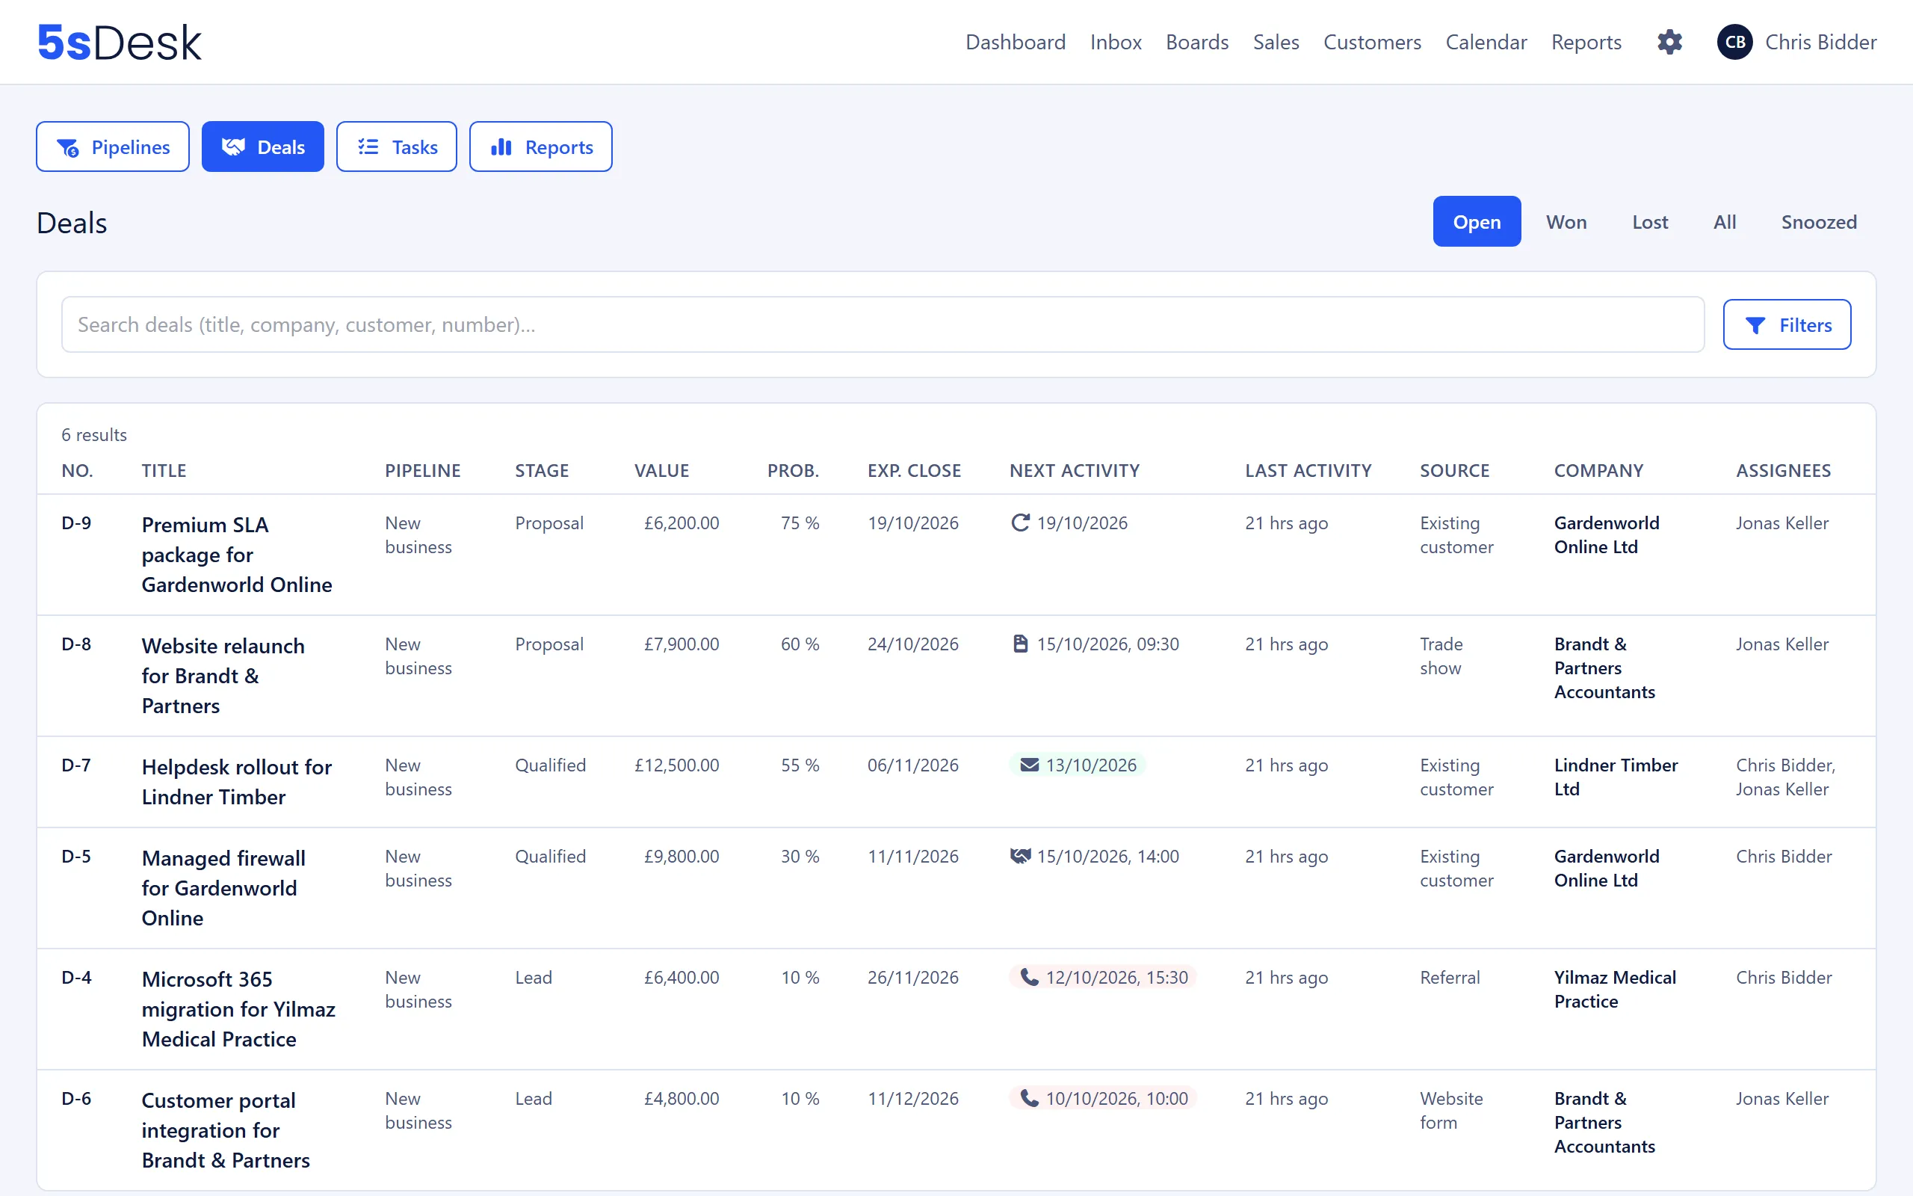The image size is (1913, 1196).
Task: Click the phone icon on 10/10/2026, 10:00
Action: click(1029, 1098)
